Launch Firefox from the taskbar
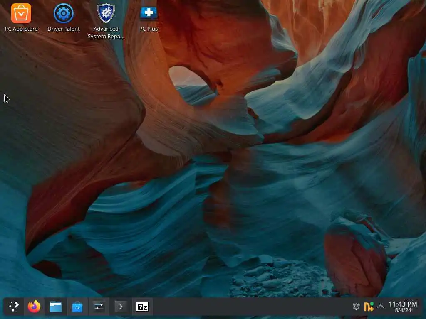This screenshot has height=319, width=426. click(x=34, y=307)
